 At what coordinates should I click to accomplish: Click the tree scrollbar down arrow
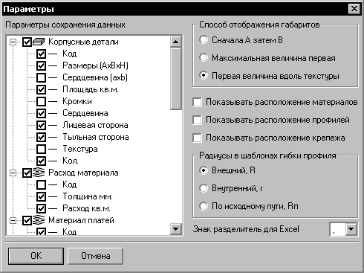(x=176, y=228)
